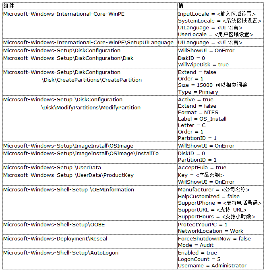Screen dimensions: 265x271
Task: Select Microsoft-Windows-Shell-Setup\AutoLogon component cell
Action: [90, 259]
